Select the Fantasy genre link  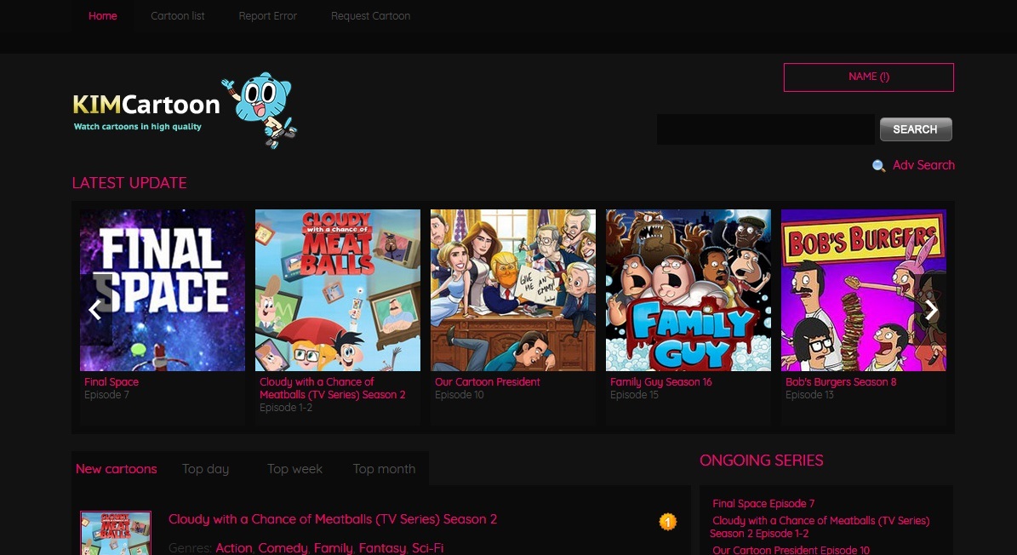[x=382, y=548]
